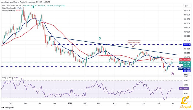The width and height of the screenshot is (193, 110).
Task: Click the DXY 101.769 current price label
Action: pyautogui.click(x=185, y=63)
